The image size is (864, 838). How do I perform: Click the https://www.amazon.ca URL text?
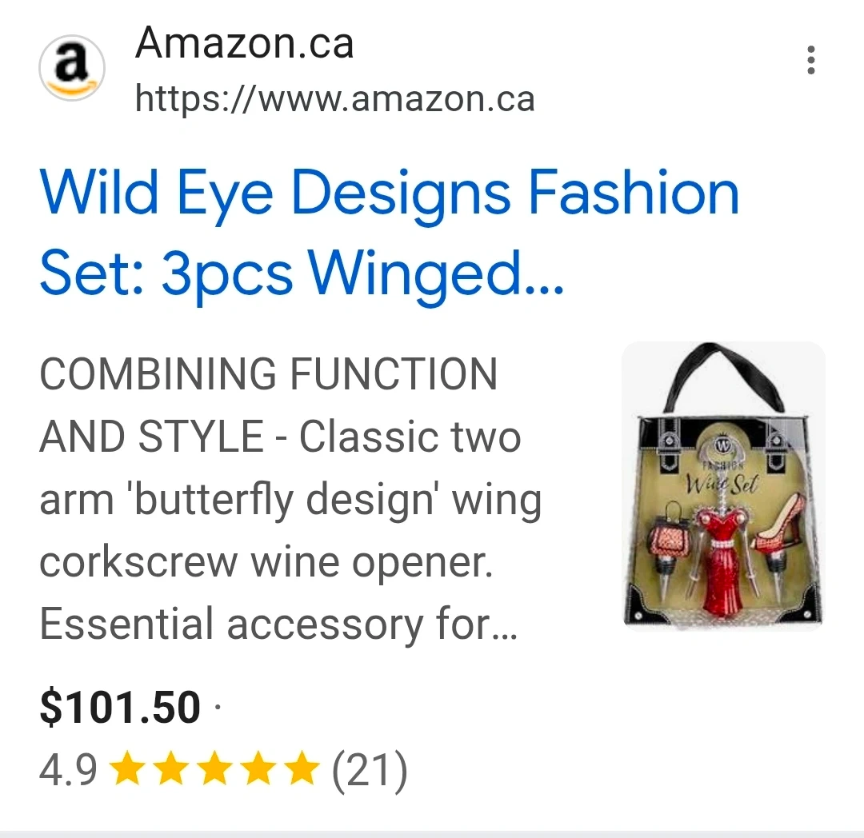(x=334, y=100)
